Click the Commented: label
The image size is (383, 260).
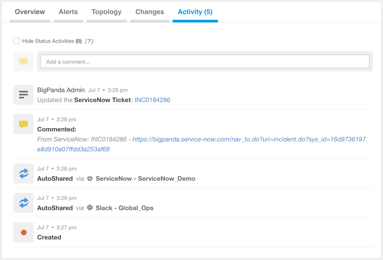coord(57,129)
